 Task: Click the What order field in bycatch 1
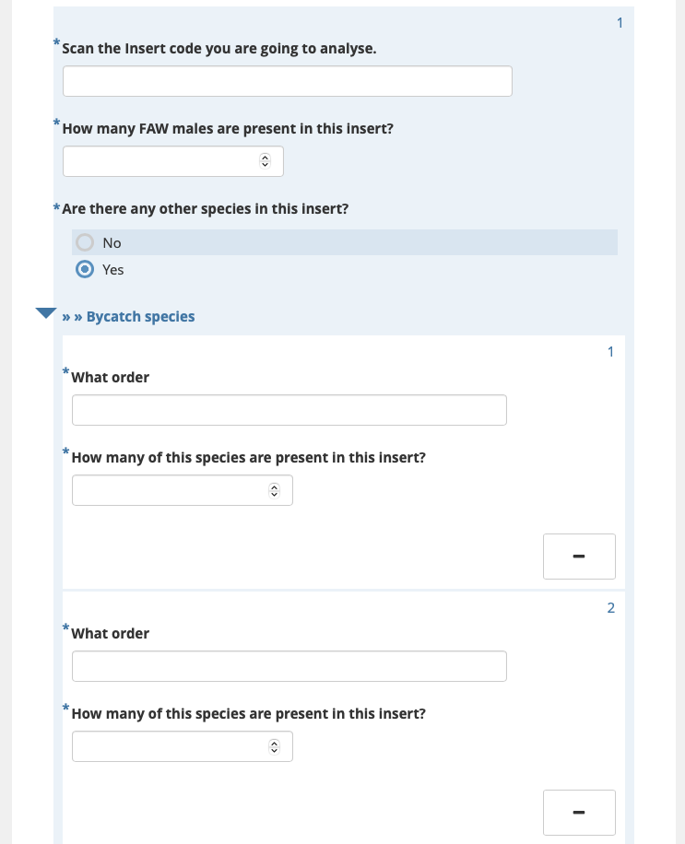coord(289,410)
